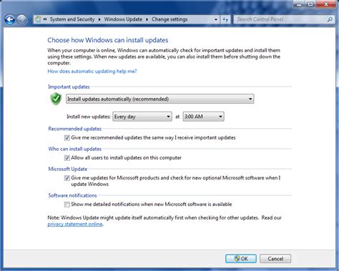Click the Cancel button

(275, 259)
